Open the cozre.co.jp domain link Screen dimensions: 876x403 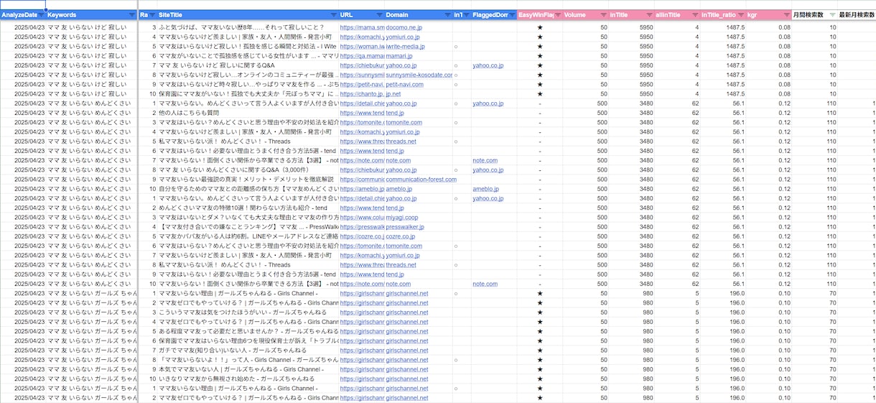pyautogui.click(x=401, y=236)
